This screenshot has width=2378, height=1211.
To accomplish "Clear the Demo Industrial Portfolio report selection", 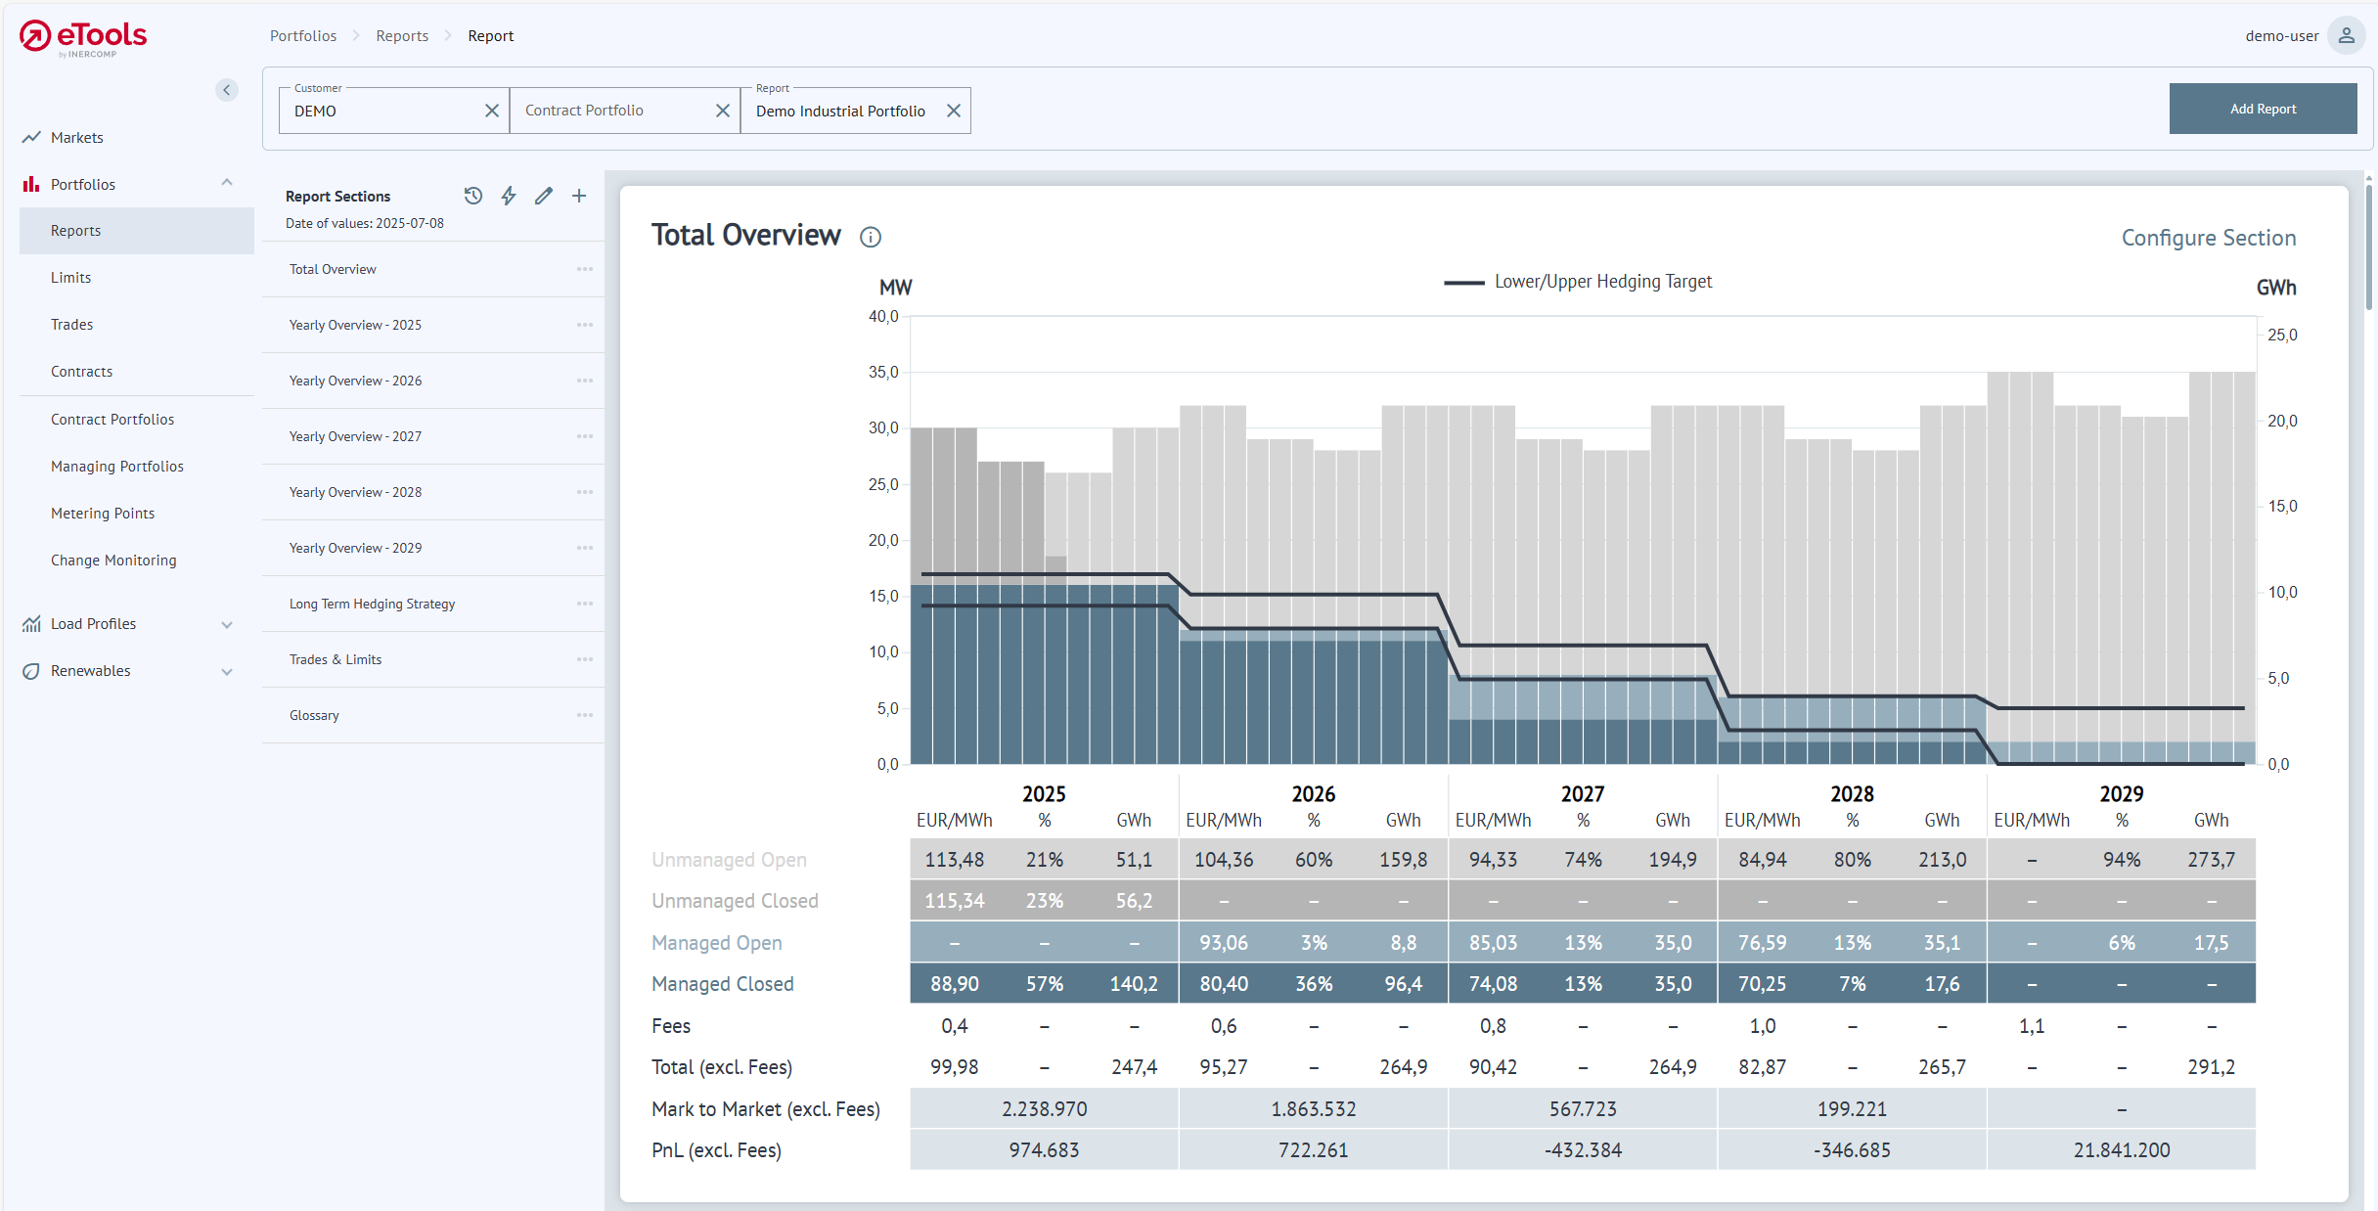I will pos(954,111).
